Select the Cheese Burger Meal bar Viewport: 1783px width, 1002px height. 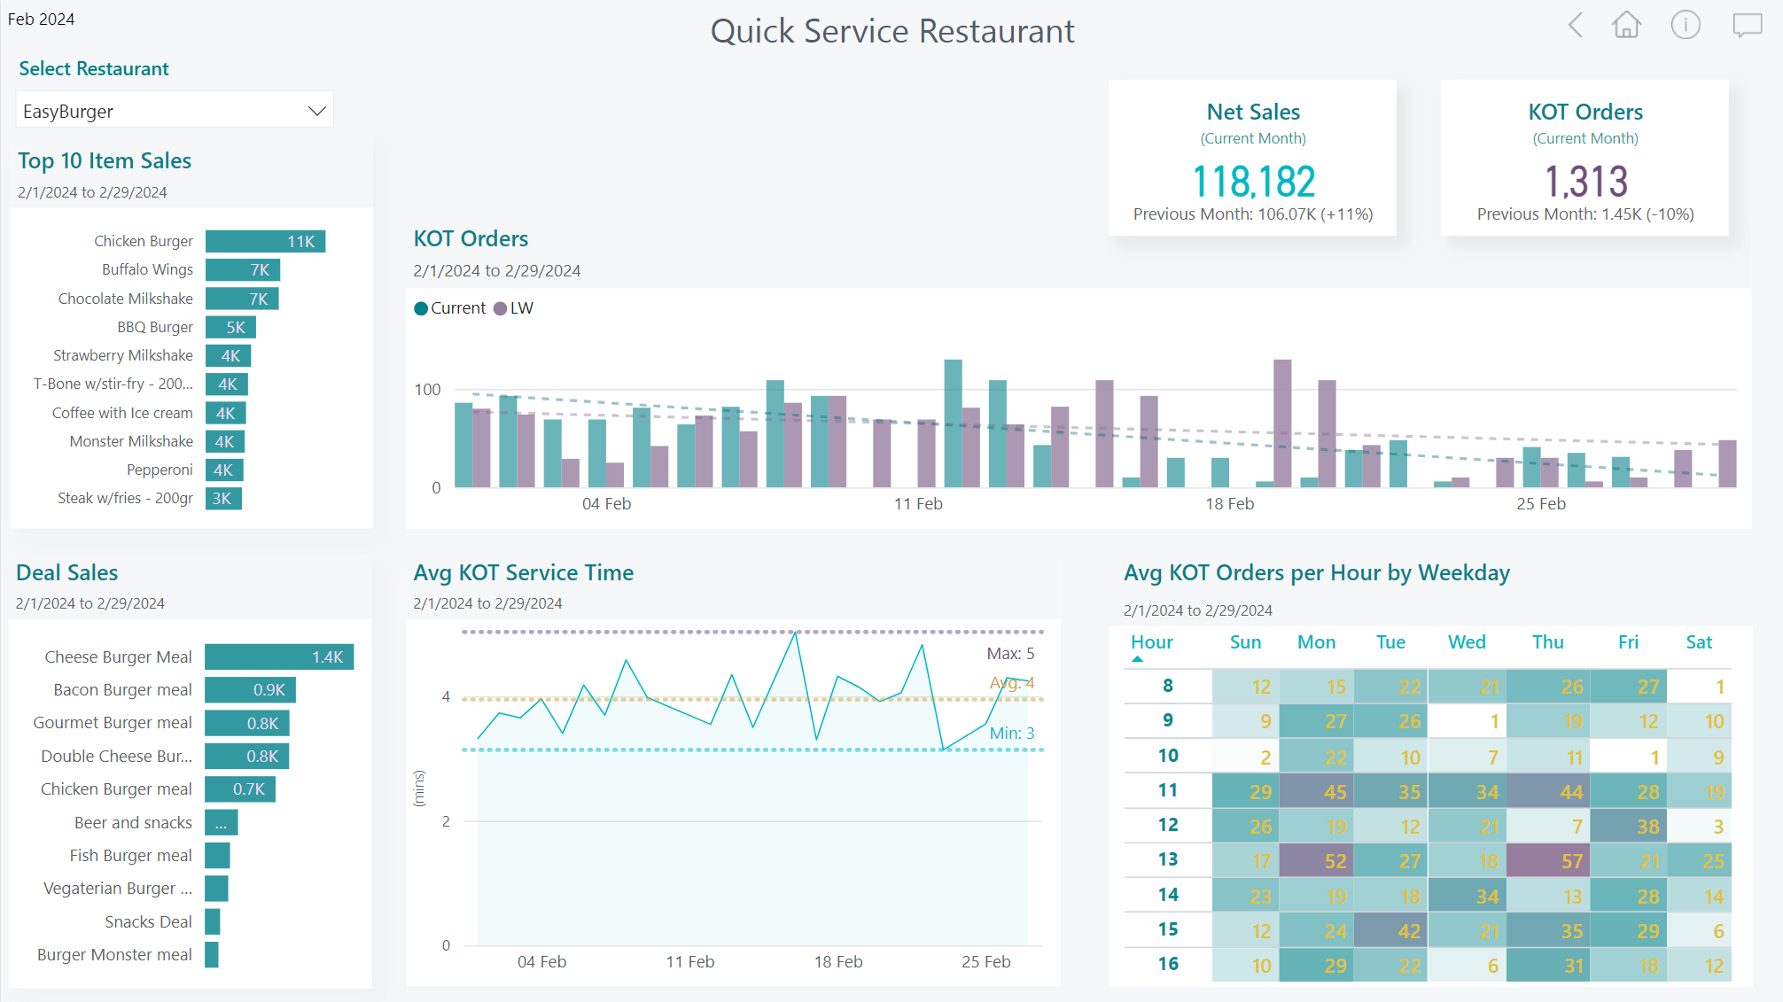[278, 656]
